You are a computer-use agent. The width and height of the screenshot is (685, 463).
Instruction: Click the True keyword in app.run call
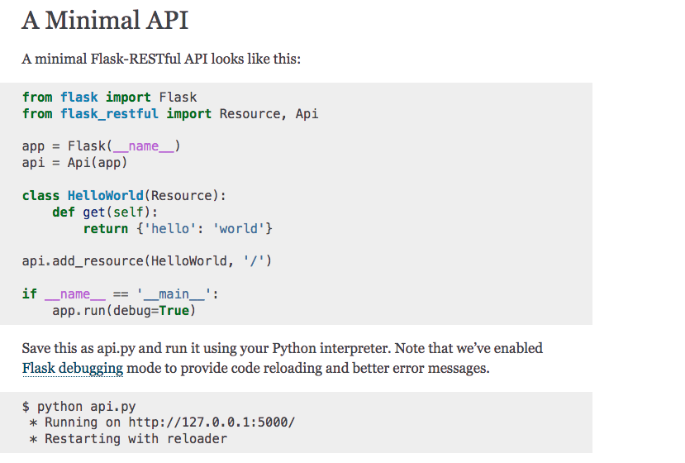(x=177, y=311)
